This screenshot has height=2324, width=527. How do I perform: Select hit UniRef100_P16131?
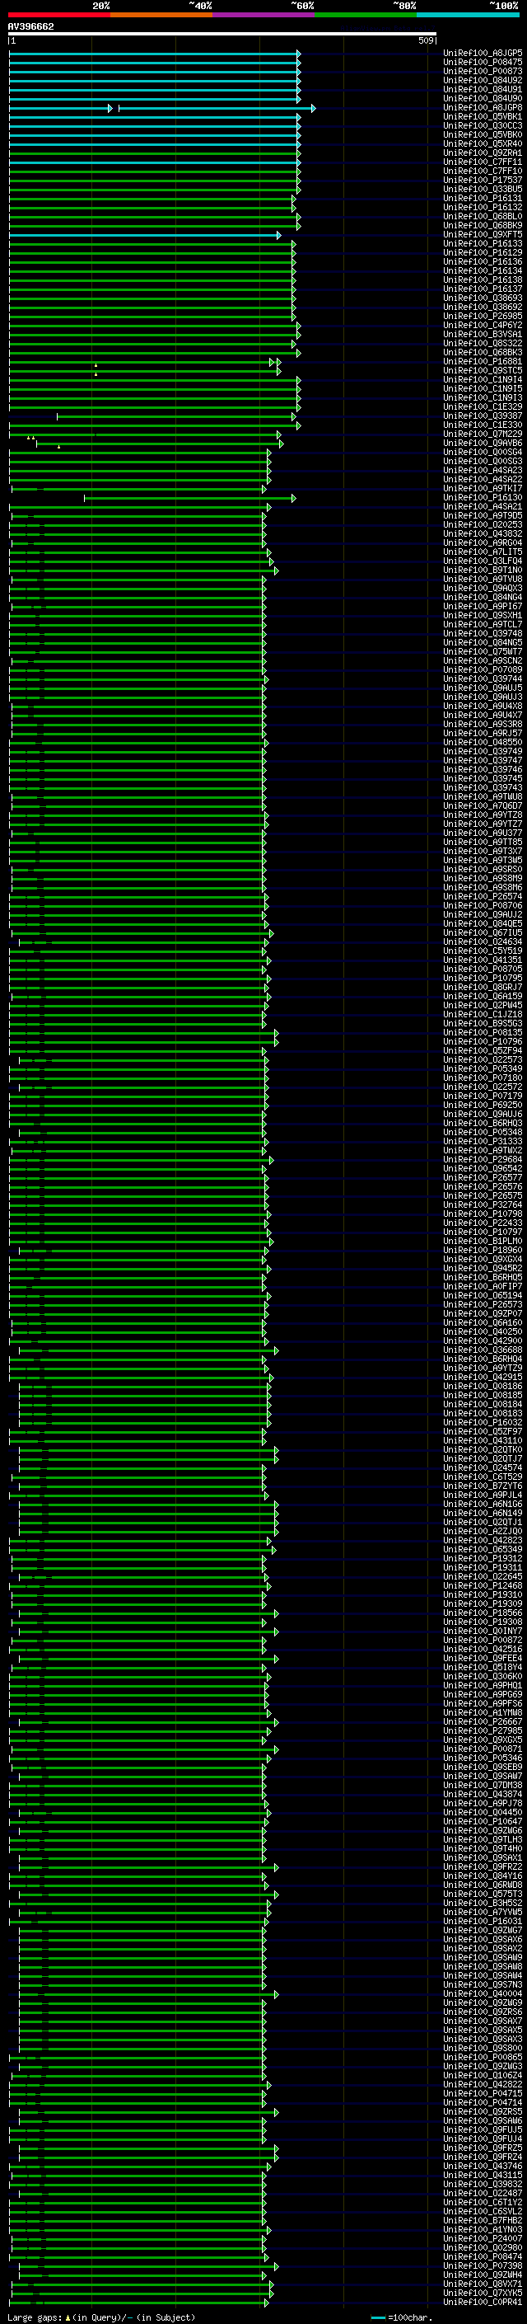click(x=483, y=199)
